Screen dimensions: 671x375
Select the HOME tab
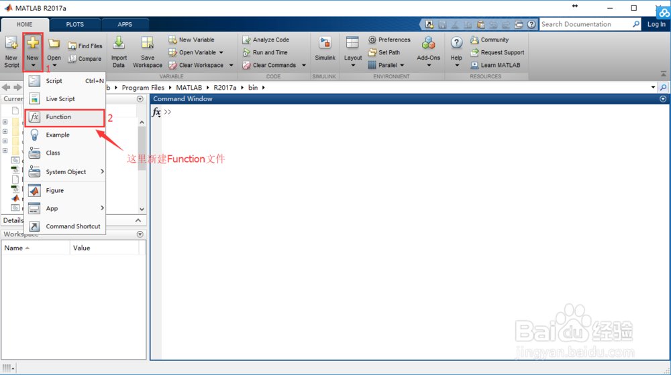[x=25, y=24]
